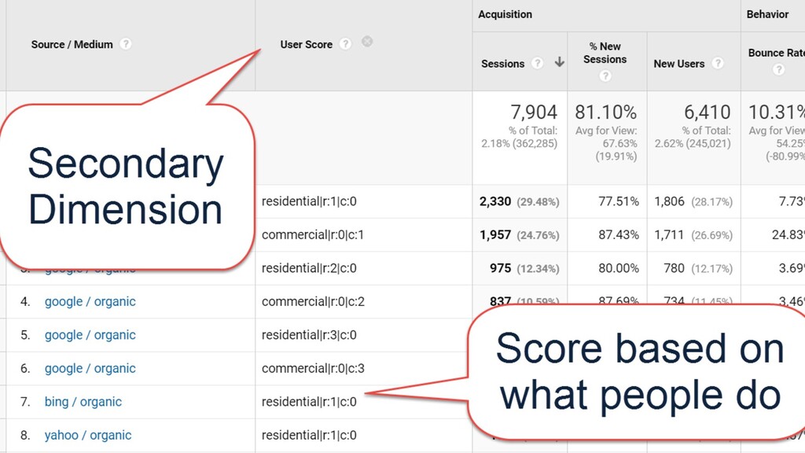Screen dimensions: 805x453
Task: Open help icon next to Sessions
Action: [537, 63]
